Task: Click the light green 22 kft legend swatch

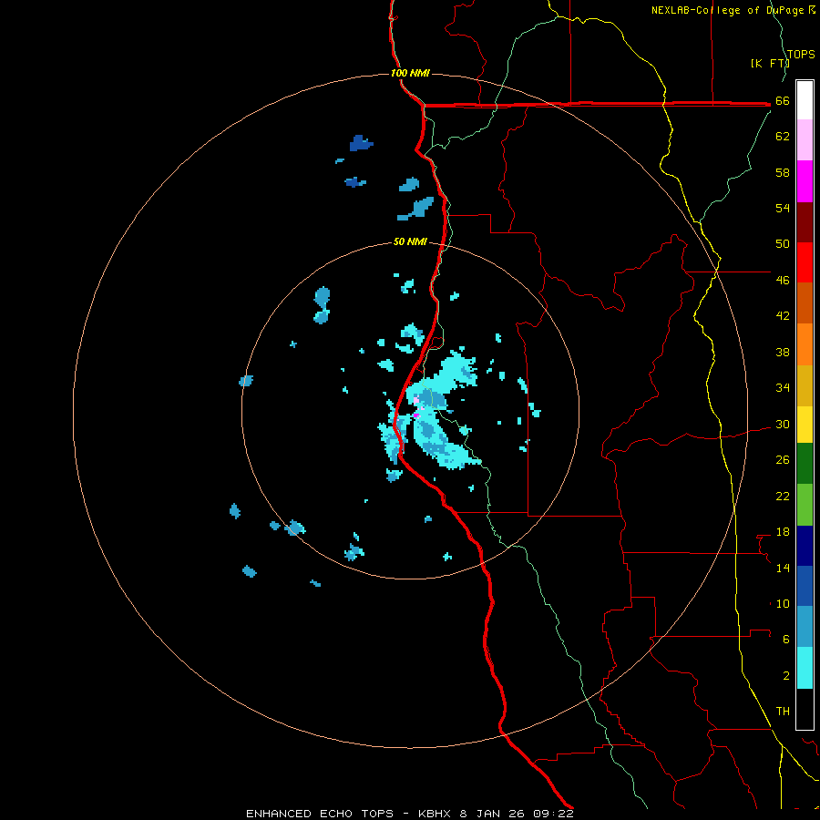Action: pos(805,505)
